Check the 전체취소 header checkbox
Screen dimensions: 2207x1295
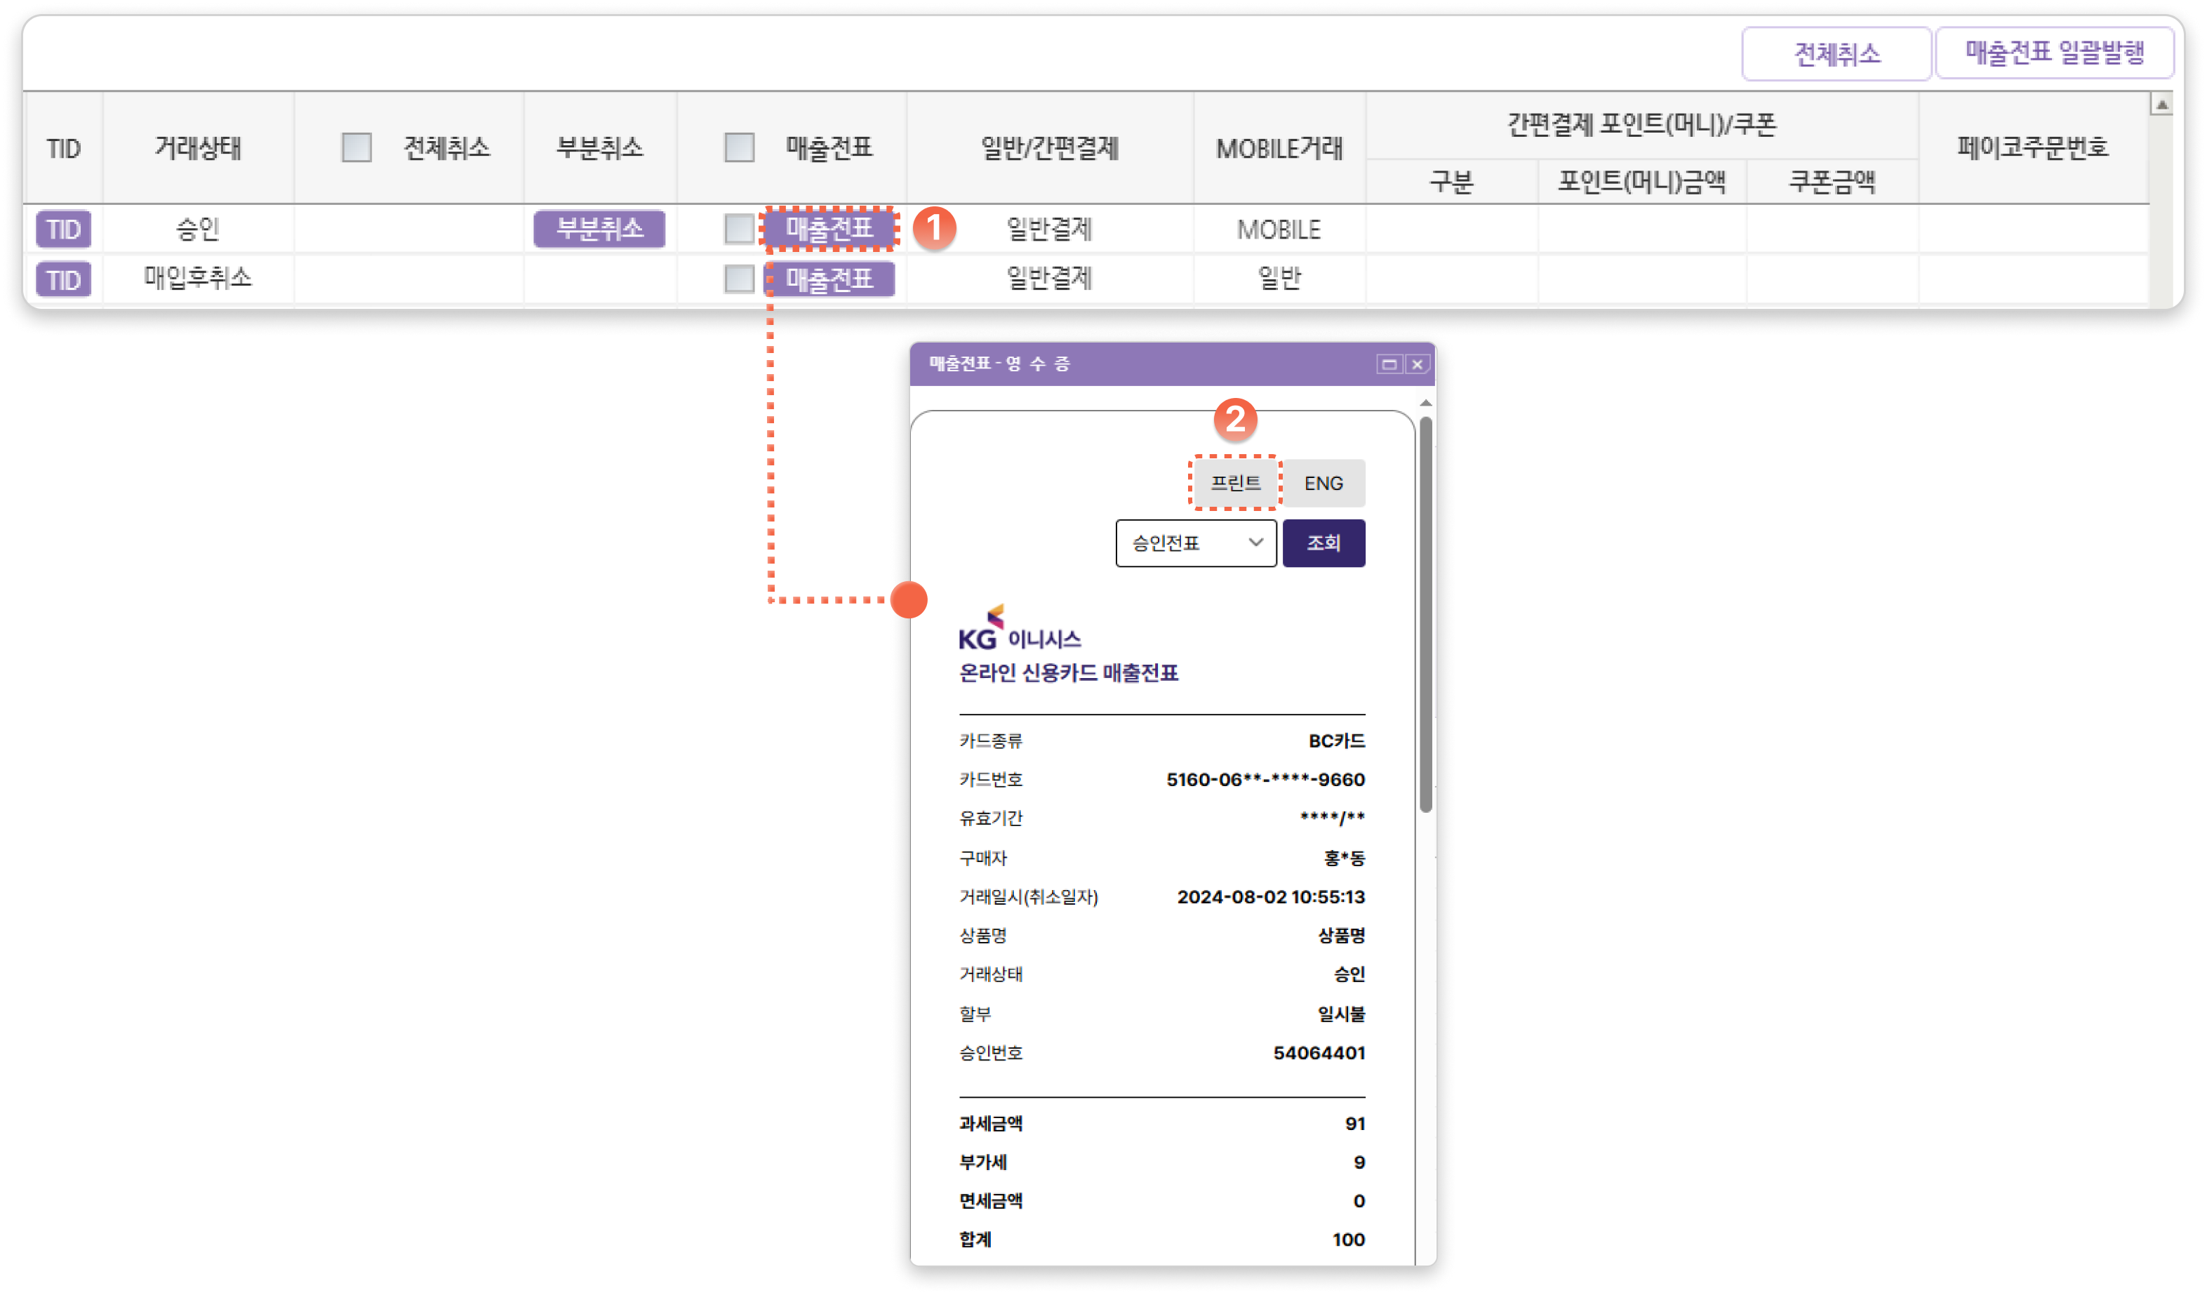point(356,147)
